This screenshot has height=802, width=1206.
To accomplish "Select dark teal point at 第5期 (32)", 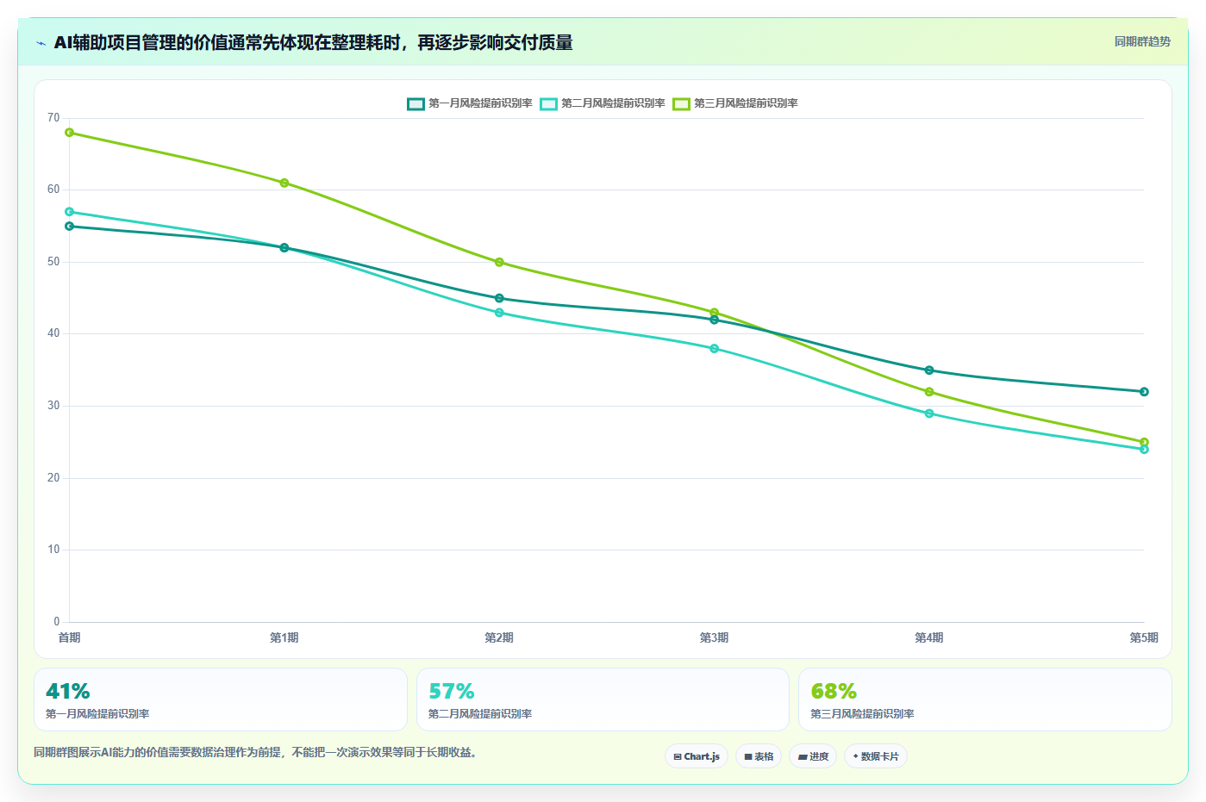I will coord(1144,392).
